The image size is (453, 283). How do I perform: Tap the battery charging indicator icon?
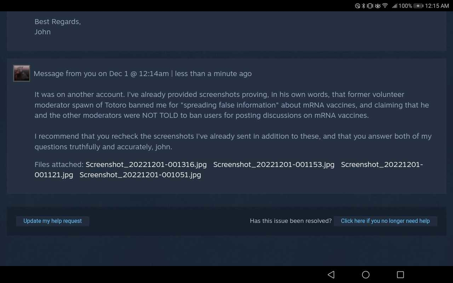pos(418,6)
